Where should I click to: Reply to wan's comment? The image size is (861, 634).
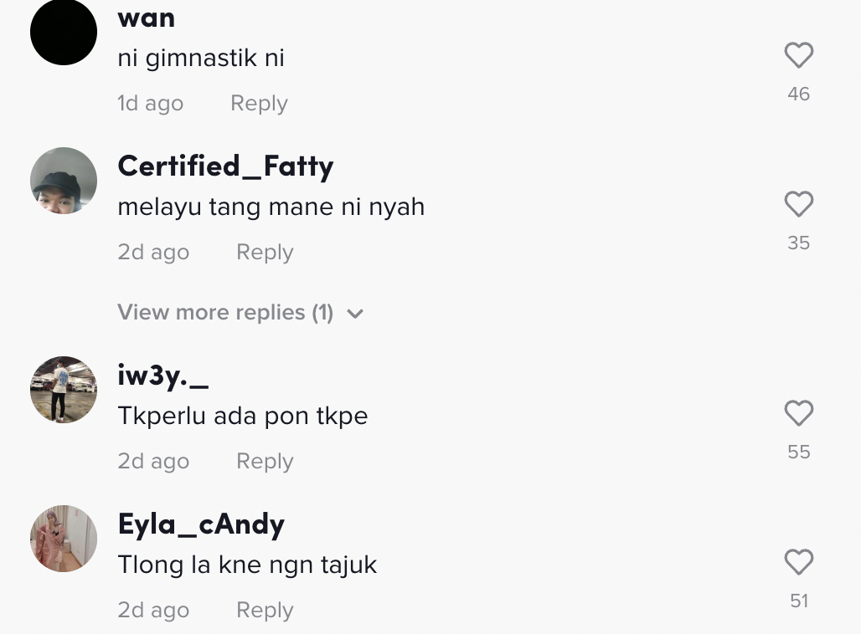(259, 104)
